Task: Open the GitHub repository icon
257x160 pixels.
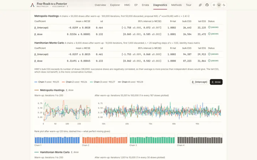Action: [x=207, y=5]
